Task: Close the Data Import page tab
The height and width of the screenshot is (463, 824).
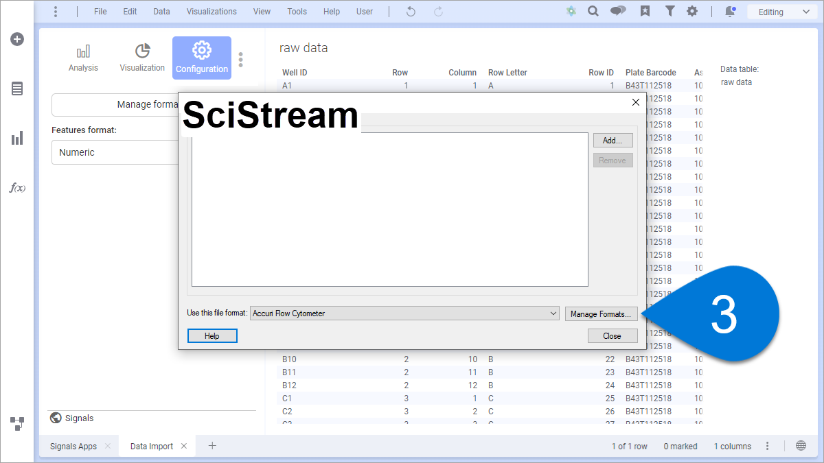Action: [x=184, y=447]
